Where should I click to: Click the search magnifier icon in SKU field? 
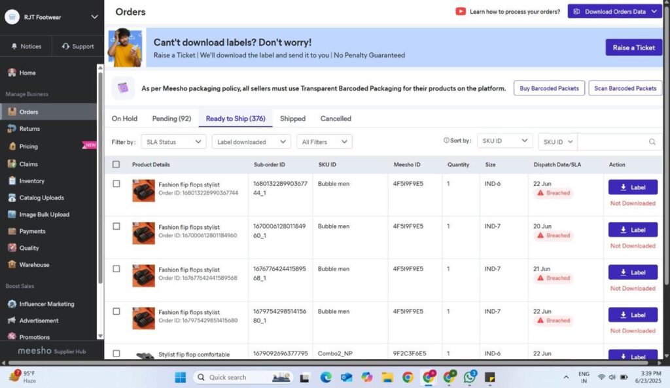652,142
